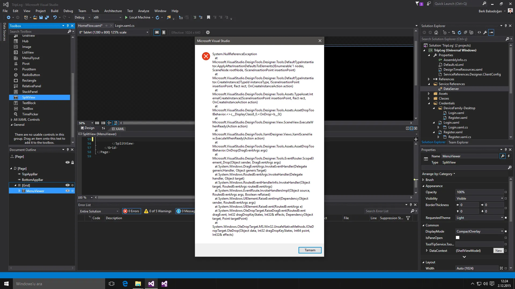Toggle the IsPaneOpen checkbox

click(x=458, y=238)
